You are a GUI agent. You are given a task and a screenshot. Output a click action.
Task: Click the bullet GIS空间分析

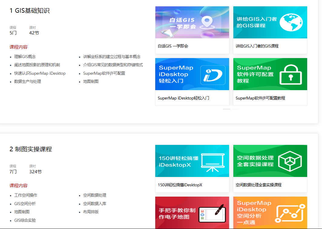click(x=25, y=204)
